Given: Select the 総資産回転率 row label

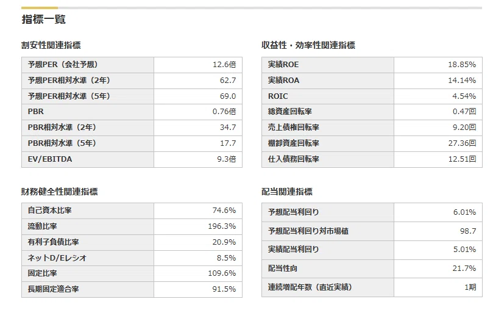Looking at the screenshot, I should [x=290, y=112].
